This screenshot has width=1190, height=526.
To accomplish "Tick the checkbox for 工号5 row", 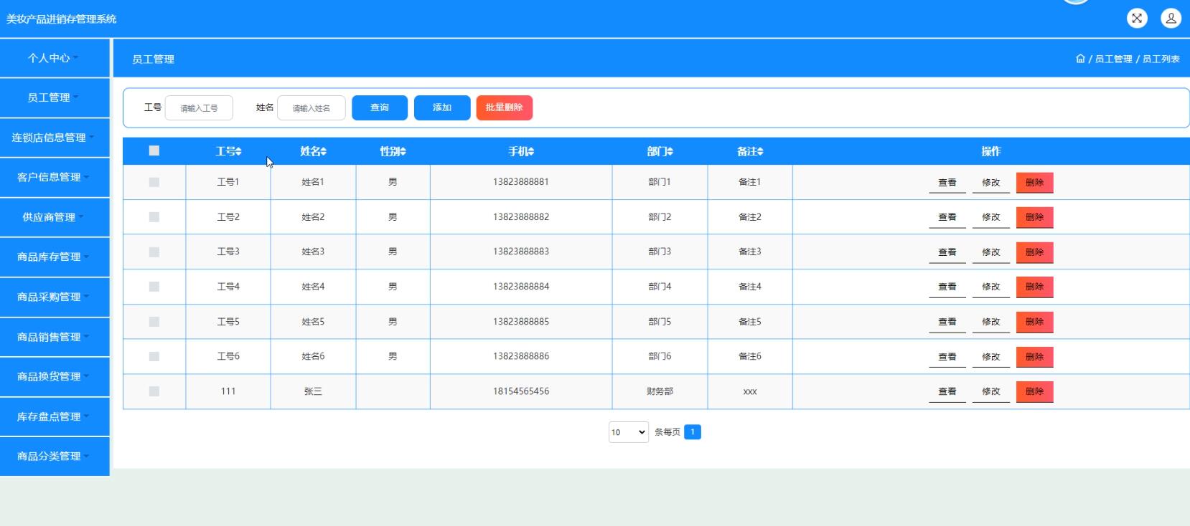I will (154, 322).
